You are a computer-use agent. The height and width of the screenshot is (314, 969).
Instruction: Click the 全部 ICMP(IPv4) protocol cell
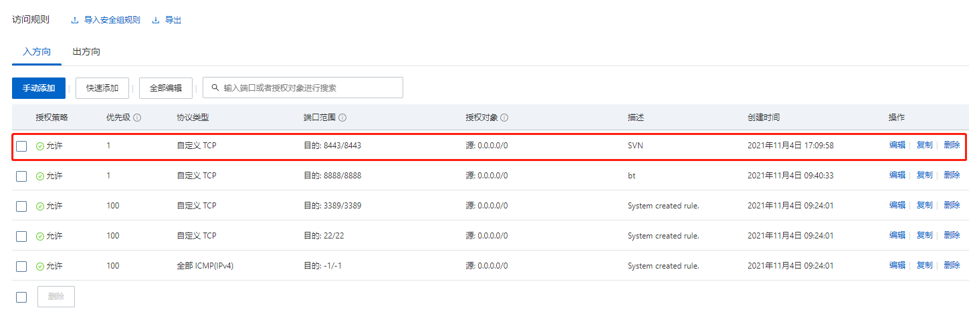[205, 266]
